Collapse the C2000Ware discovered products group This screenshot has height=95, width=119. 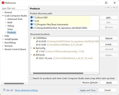(31, 38)
